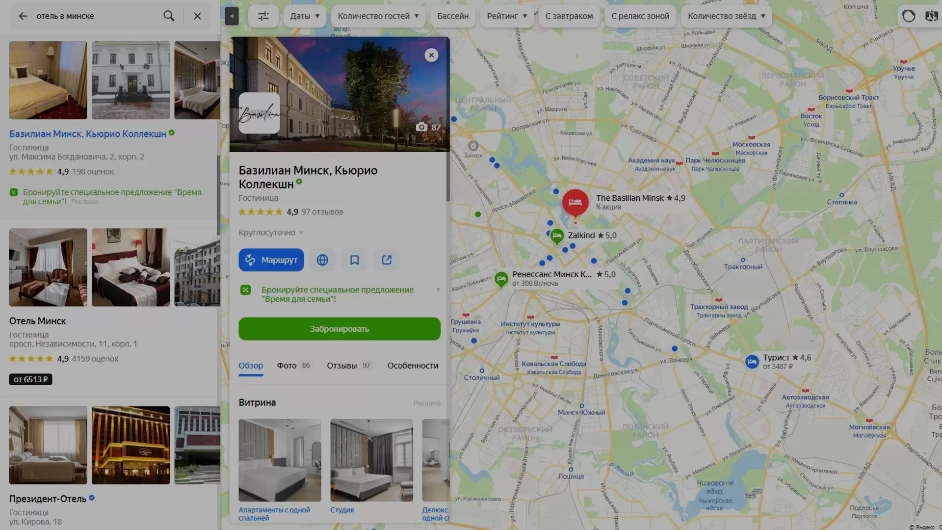Open the Апартаменты с одной спальней thumbnail
This screenshot has width=942, height=530.
[x=280, y=460]
